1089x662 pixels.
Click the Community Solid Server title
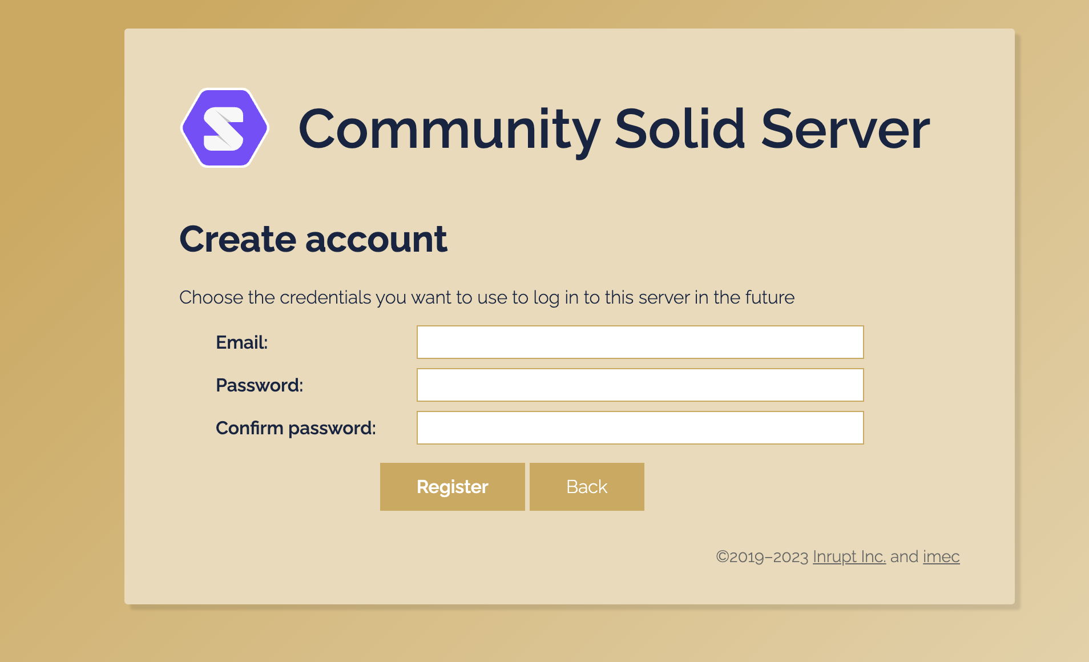click(614, 129)
